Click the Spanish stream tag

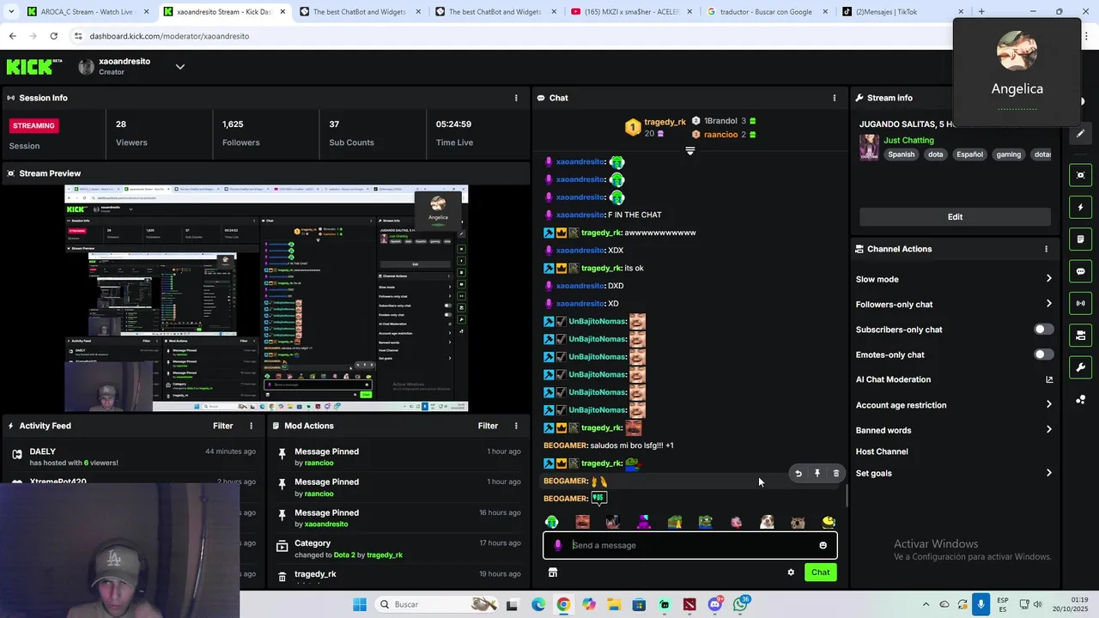click(x=902, y=154)
